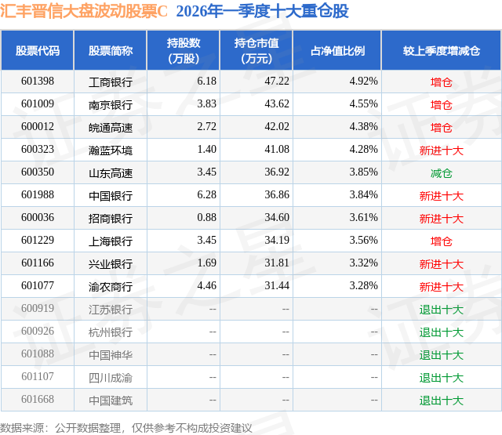Click the 股票简称 column header

tap(111, 50)
